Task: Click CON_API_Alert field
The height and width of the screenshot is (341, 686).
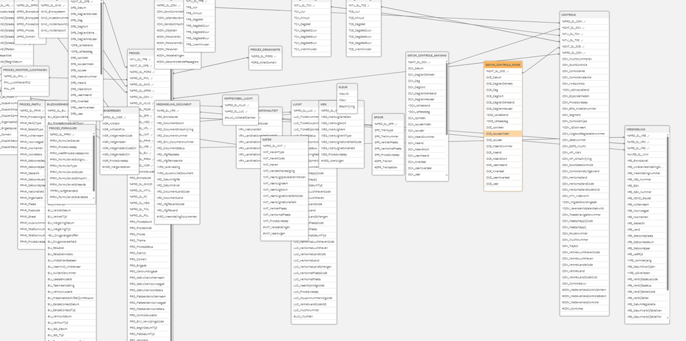Action: (x=584, y=152)
